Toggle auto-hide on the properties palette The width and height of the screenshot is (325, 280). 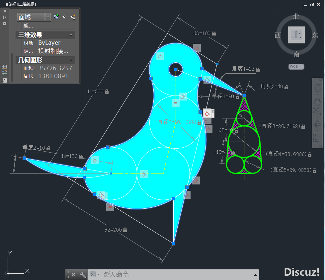[5, 17]
